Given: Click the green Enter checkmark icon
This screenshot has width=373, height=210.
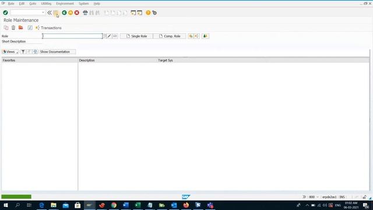Looking at the screenshot, I should tap(5, 13).
